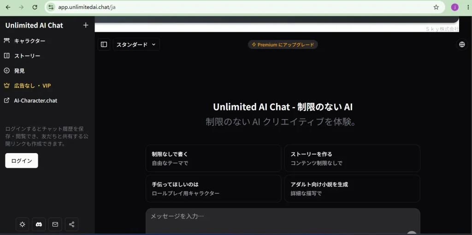The width and height of the screenshot is (472, 235).
Task: Click the ログイン button
Action: click(22, 160)
